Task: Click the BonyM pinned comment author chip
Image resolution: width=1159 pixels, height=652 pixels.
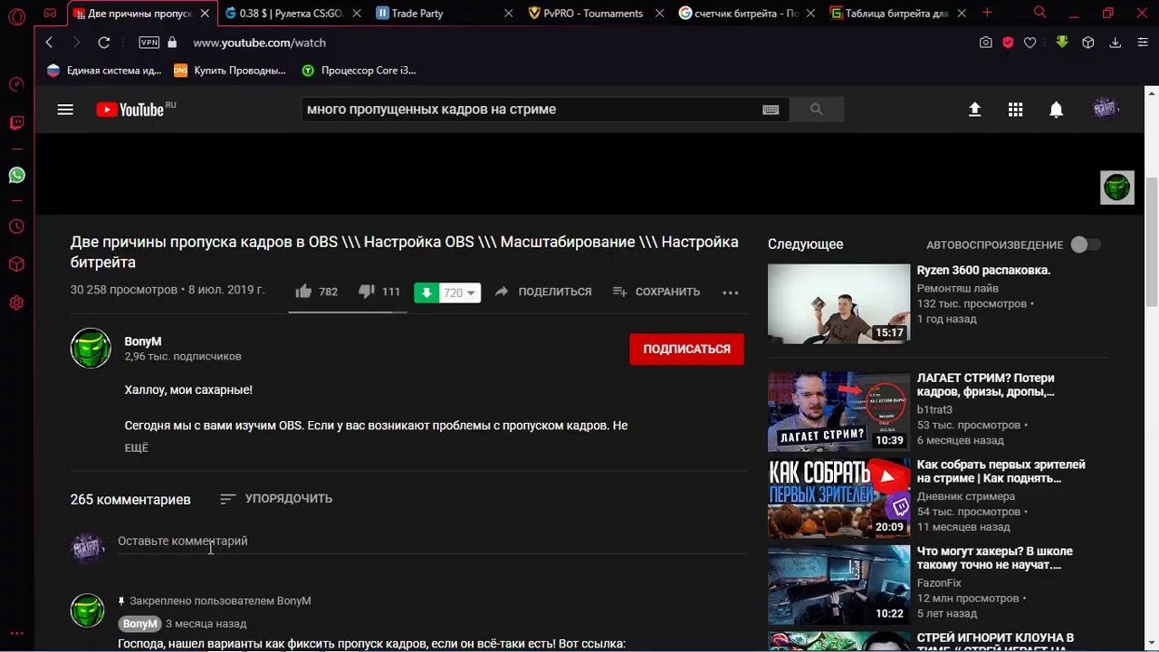Action: 140,624
